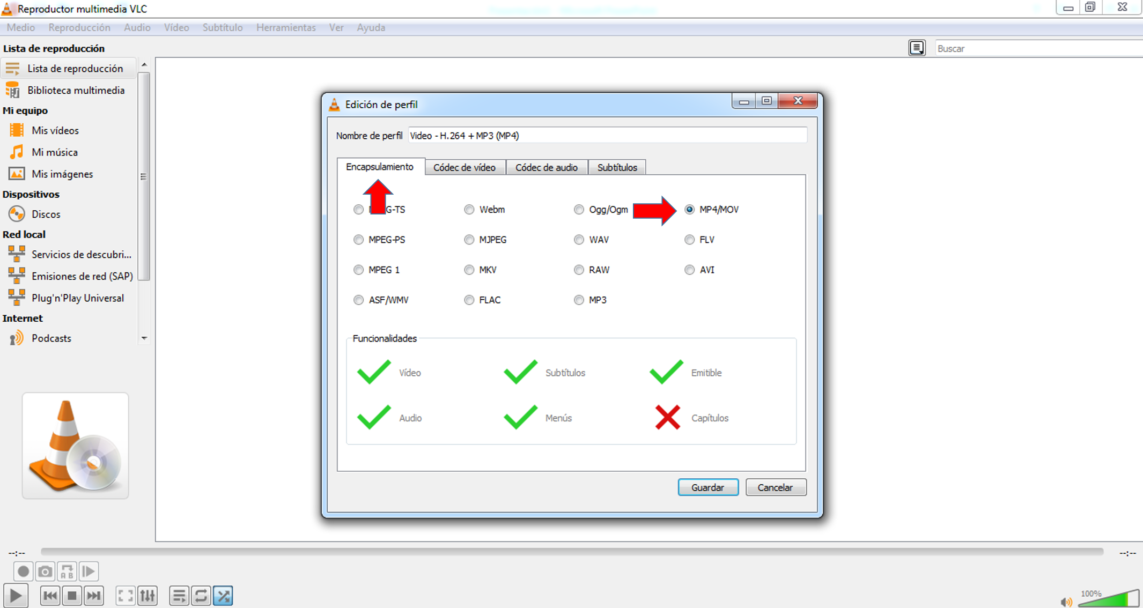Click sidebar scrollbar down arrow

point(144,338)
